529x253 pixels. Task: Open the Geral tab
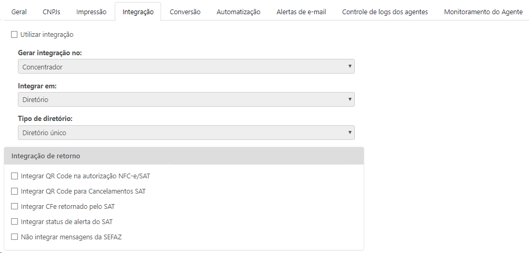pos(19,12)
